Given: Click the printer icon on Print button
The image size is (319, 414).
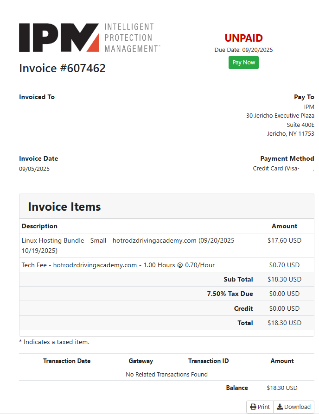Looking at the screenshot, I should [253, 407].
